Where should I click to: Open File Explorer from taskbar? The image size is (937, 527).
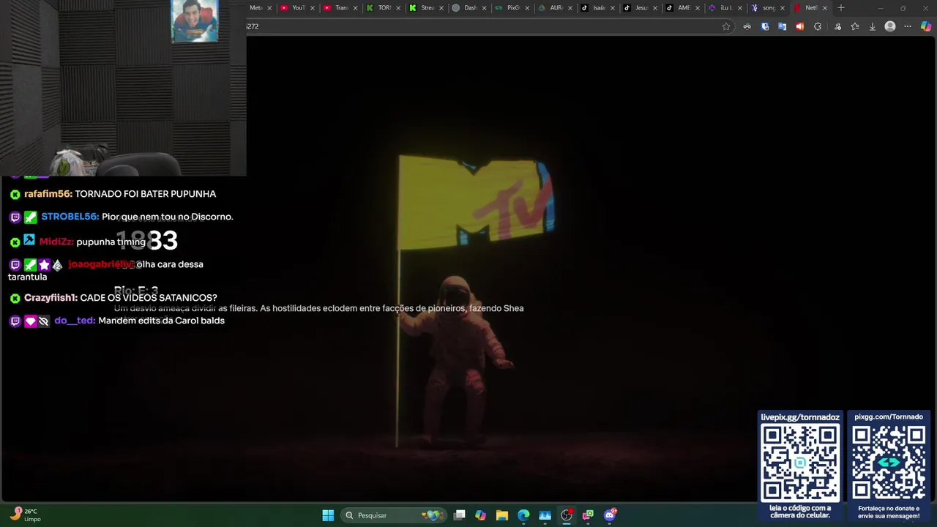[x=501, y=515]
